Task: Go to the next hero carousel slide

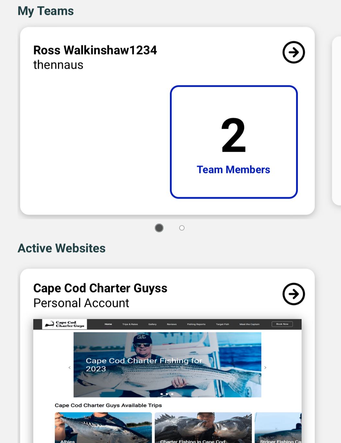Action: (265, 368)
